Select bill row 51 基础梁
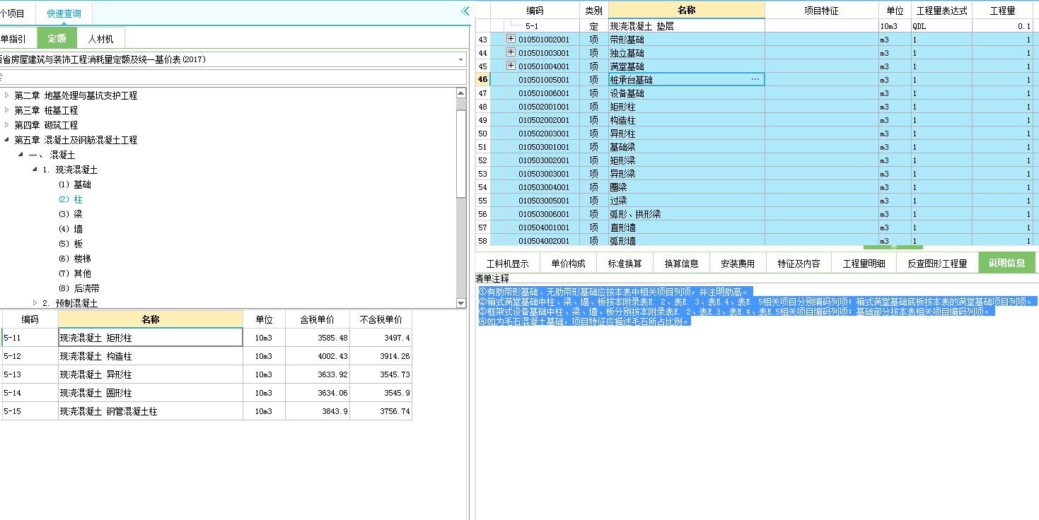Screen dimensions: 1039x520 [754, 147]
